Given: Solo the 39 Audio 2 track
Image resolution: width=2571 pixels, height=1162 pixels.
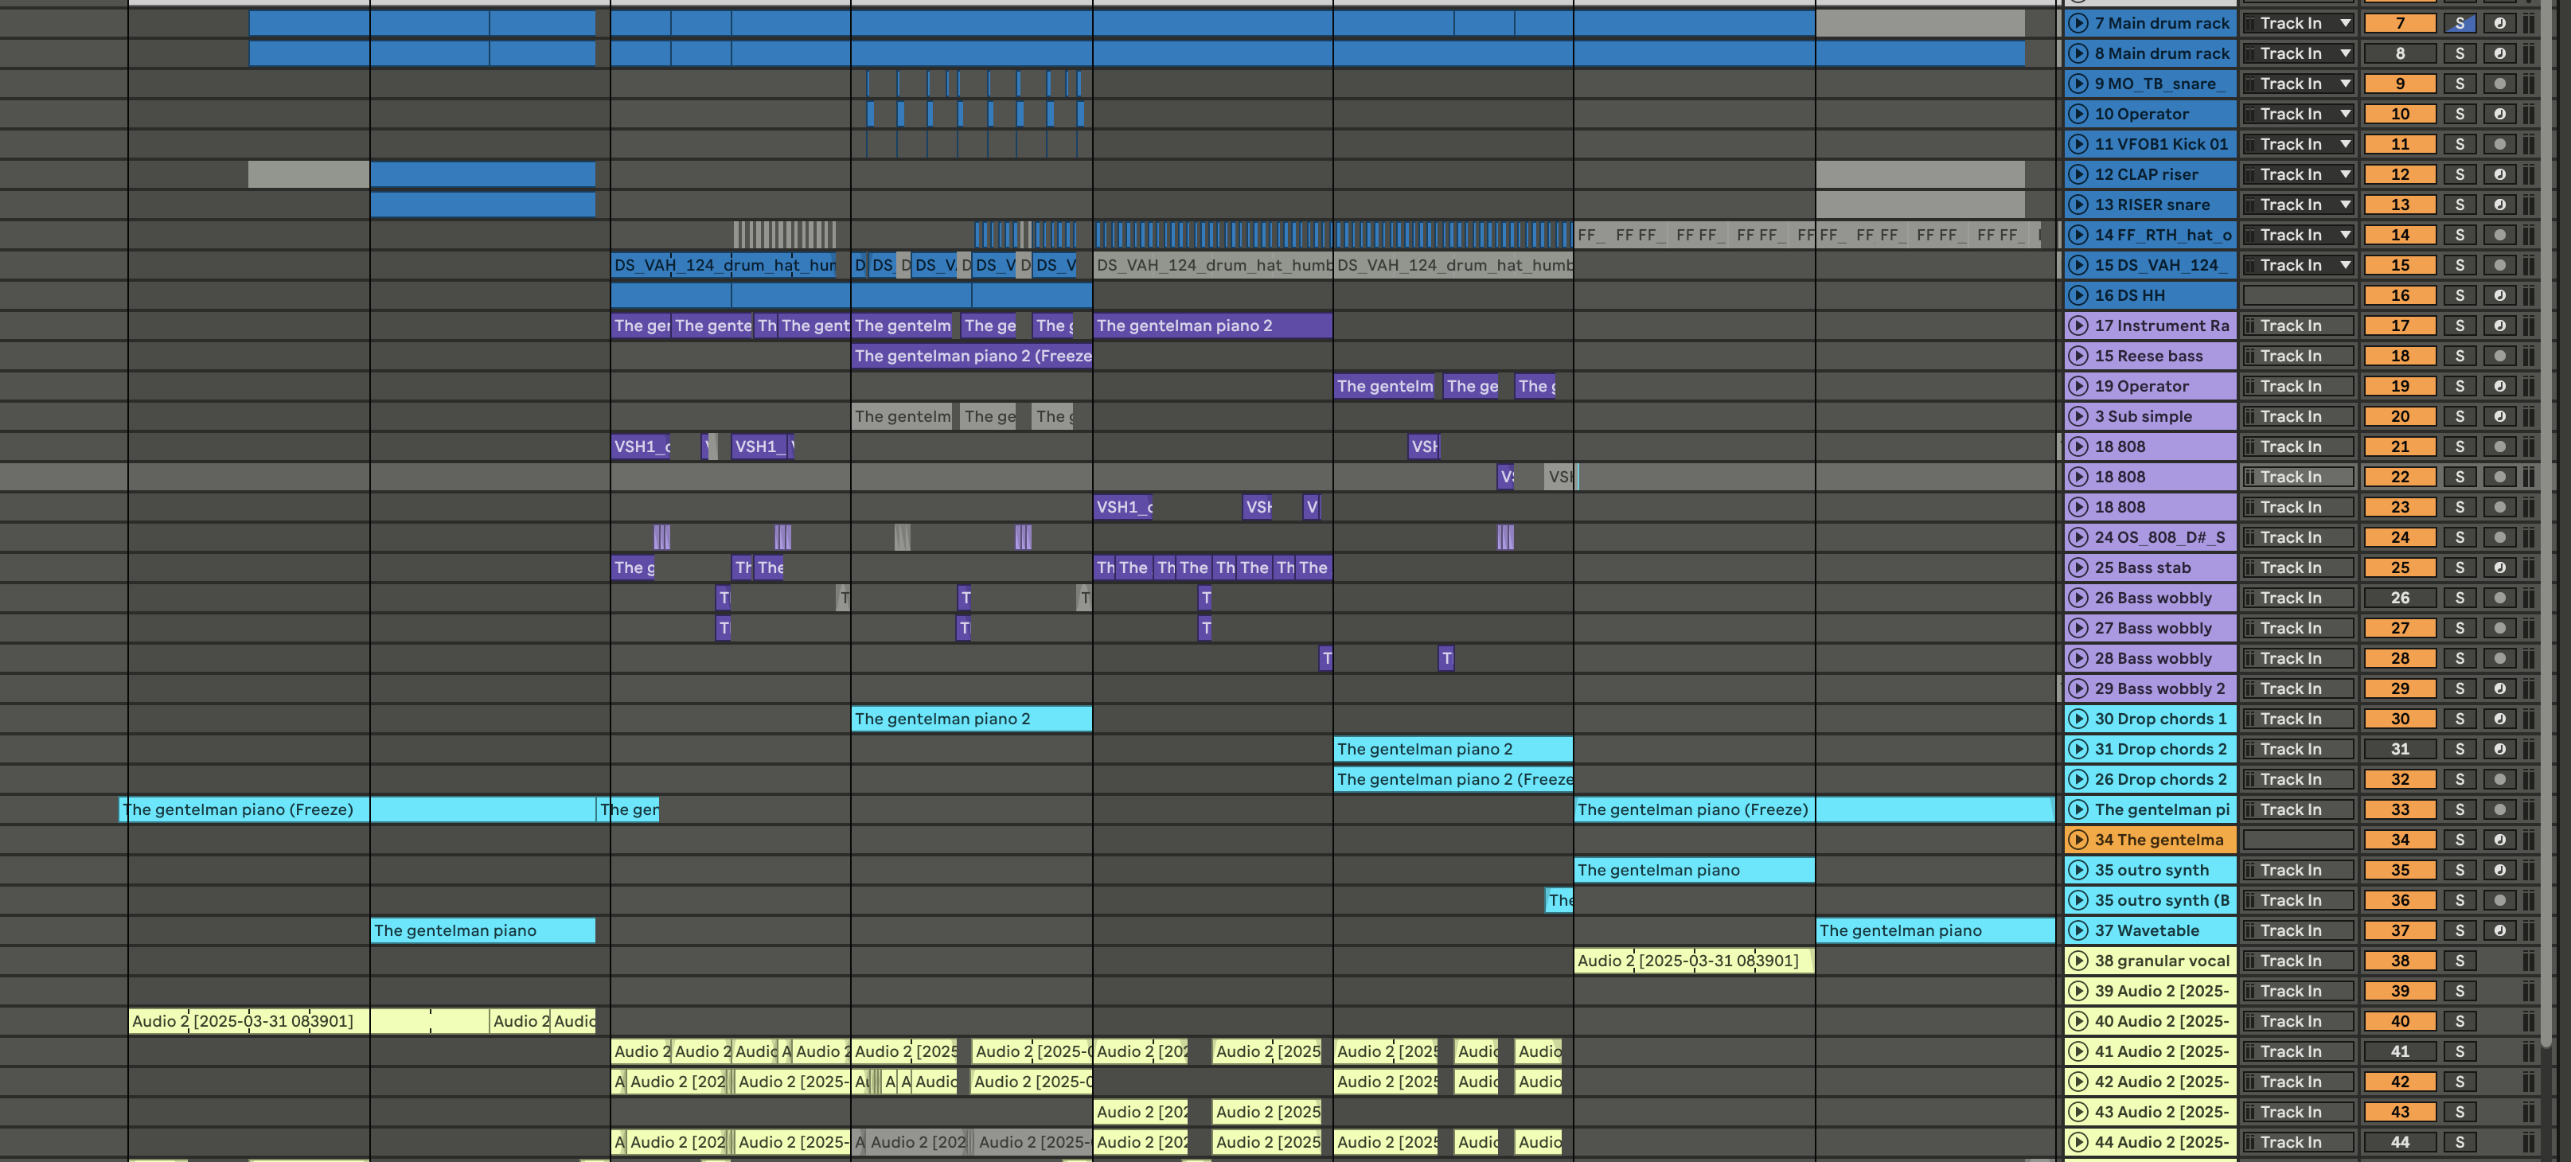Looking at the screenshot, I should (x=2460, y=992).
